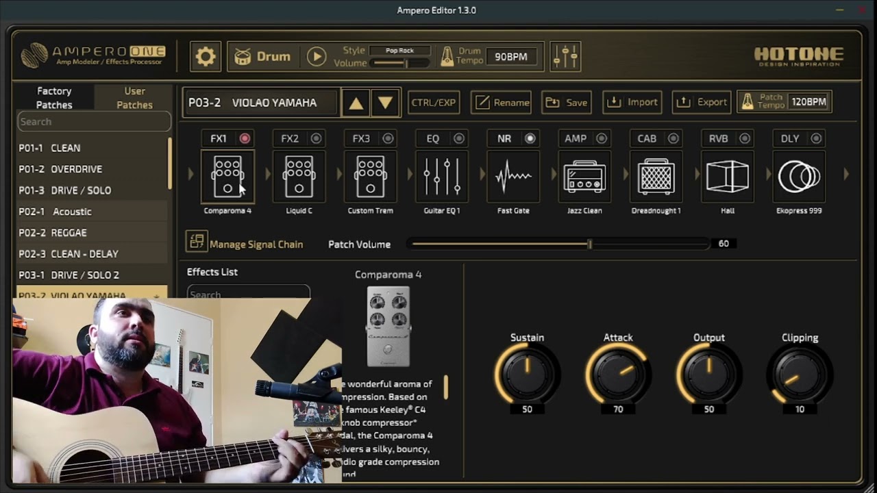
Task: Select the Hall reverb icon
Action: pos(728,177)
